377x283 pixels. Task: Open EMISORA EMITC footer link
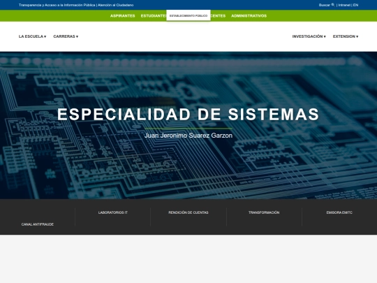pos(339,212)
